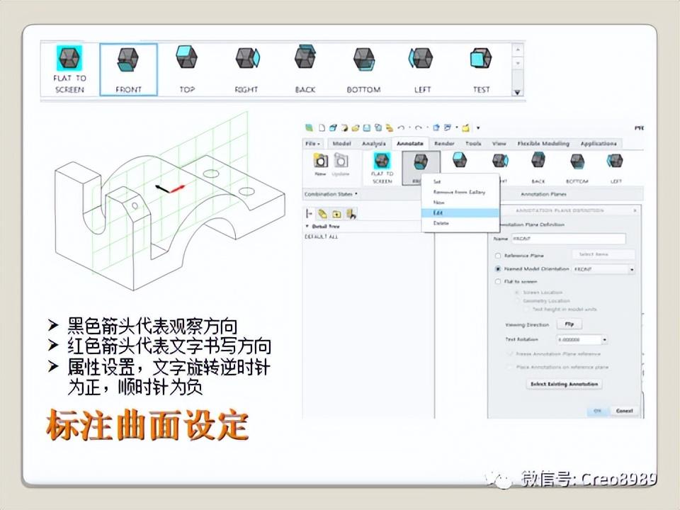Select the FRONT view cube icon
680x510 pixels.
tap(127, 60)
